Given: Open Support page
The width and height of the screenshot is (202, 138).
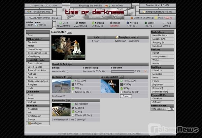Looking at the screenshot, I should [x=38, y=119].
